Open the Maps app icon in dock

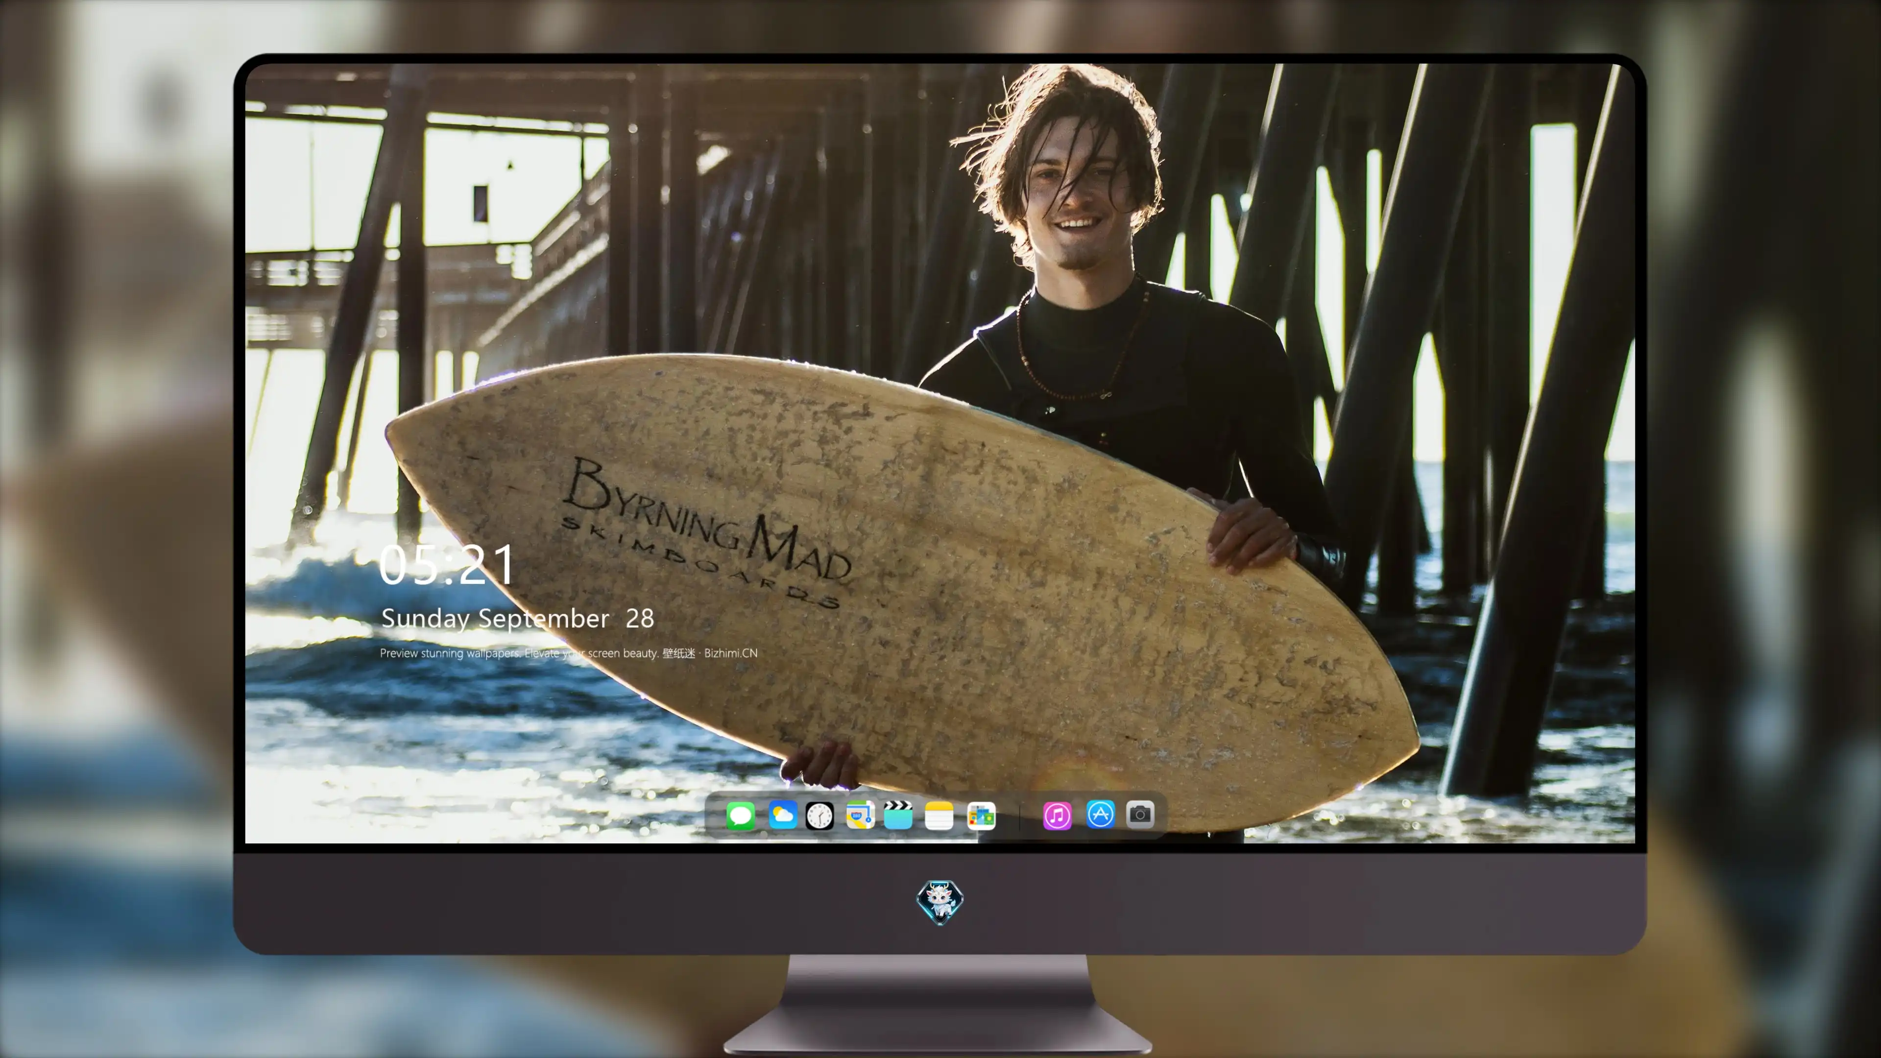860,815
